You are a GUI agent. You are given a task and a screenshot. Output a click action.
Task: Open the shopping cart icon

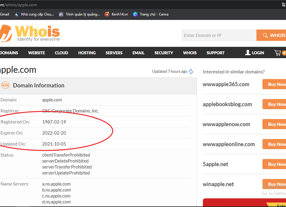(278, 53)
